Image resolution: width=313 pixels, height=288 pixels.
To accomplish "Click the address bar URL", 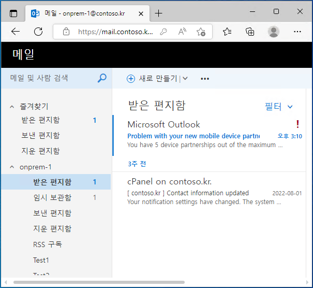I will point(115,32).
